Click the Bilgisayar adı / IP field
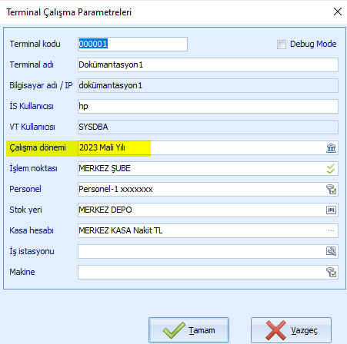Screen dimensions: 347x344 coord(208,85)
